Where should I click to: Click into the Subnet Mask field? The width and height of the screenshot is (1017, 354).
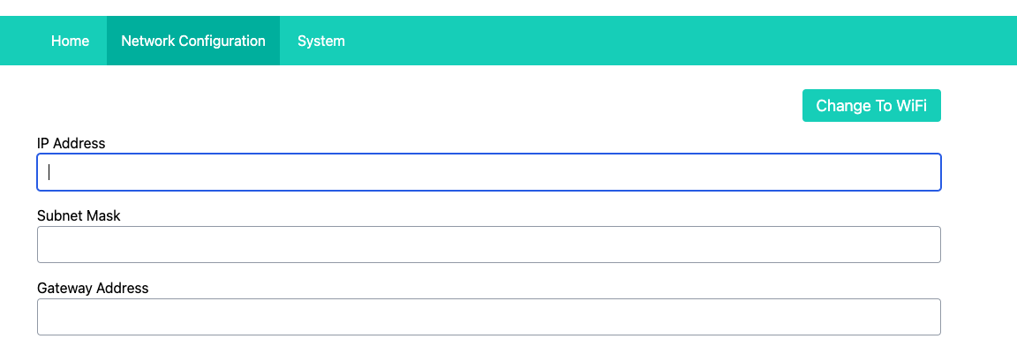pyautogui.click(x=488, y=245)
